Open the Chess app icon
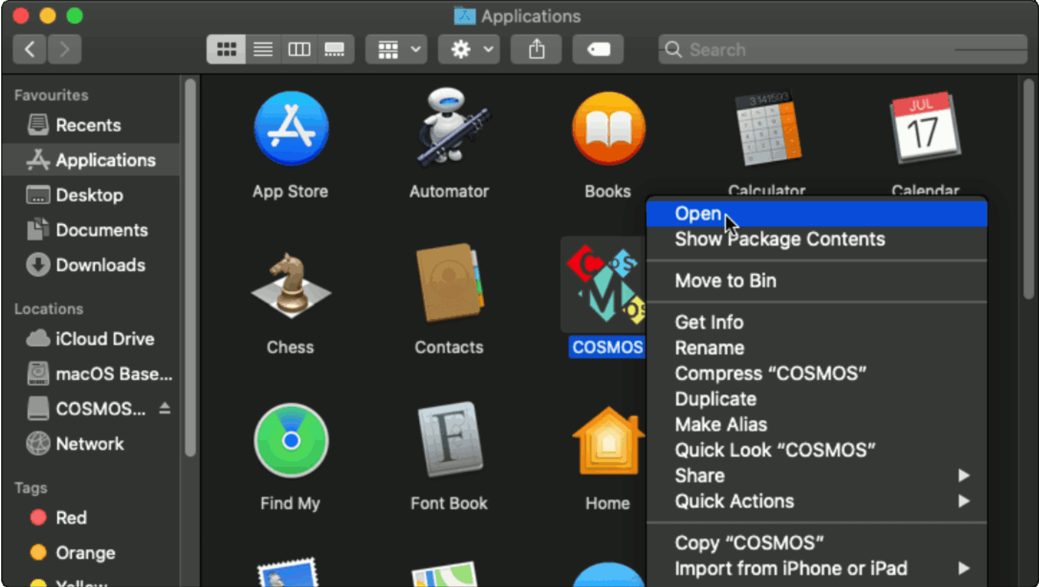The width and height of the screenshot is (1039, 587). tap(291, 285)
